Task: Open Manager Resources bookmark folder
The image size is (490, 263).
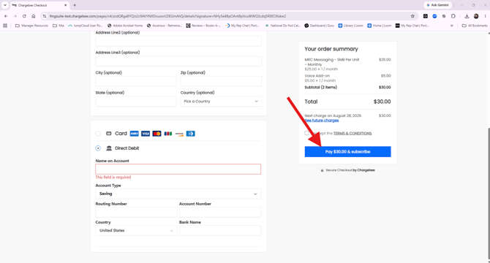Action: 31,26
